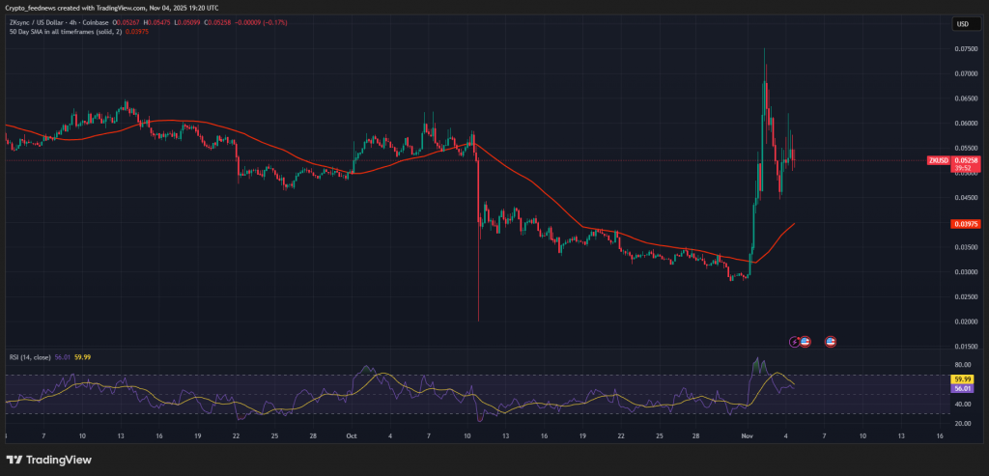Click the 20.00 RSI axis label

tap(961, 424)
